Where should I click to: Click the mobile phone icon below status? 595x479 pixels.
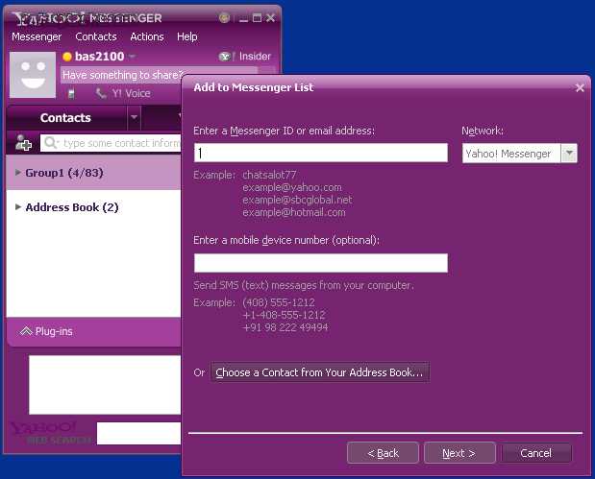(x=71, y=93)
